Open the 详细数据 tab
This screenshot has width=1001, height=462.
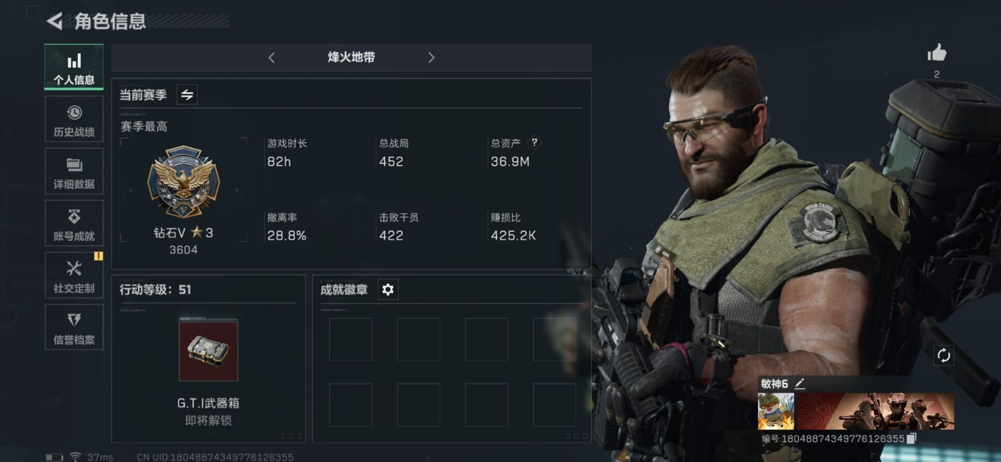(74, 171)
